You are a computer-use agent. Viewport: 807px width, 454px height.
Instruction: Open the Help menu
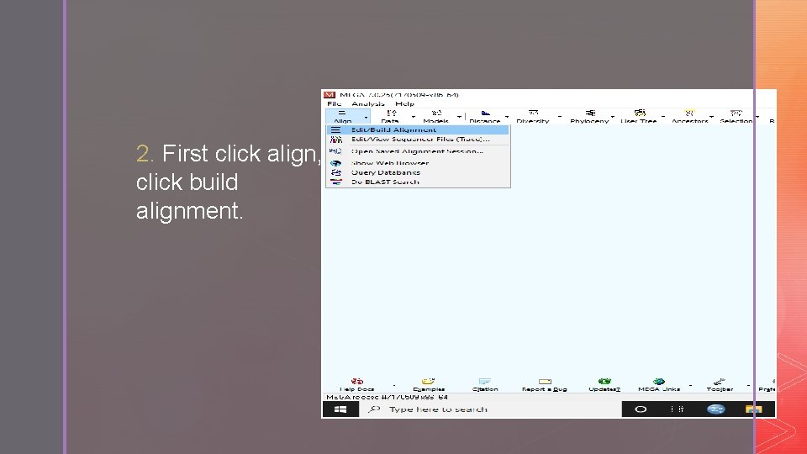[404, 103]
